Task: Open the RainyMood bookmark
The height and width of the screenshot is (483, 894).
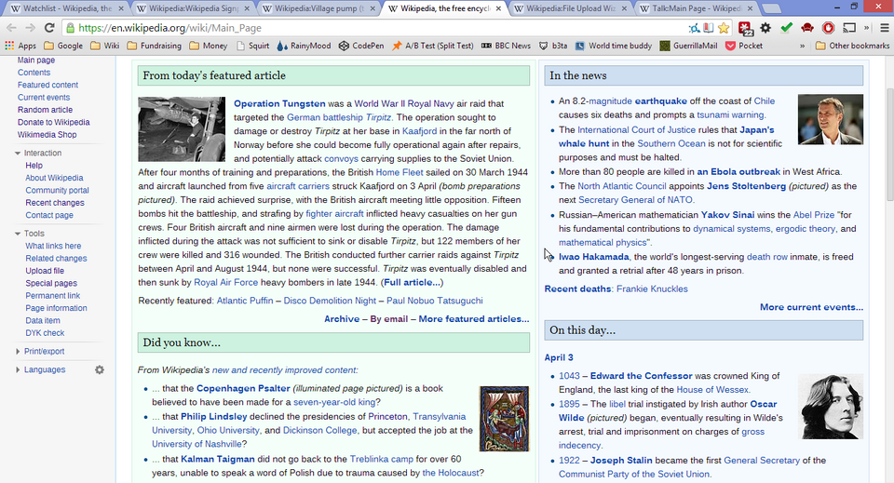Action: 304,46
